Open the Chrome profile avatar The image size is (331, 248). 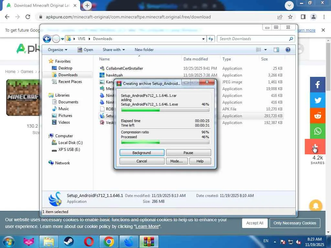[x=314, y=17]
